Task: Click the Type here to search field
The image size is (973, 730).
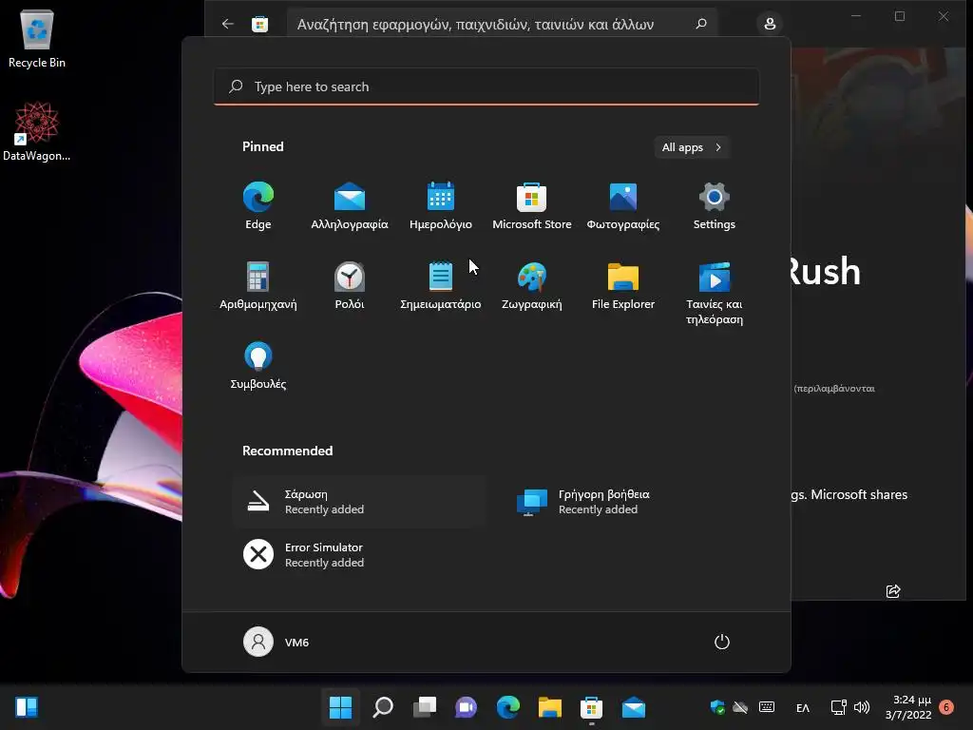Action: pyautogui.click(x=486, y=86)
